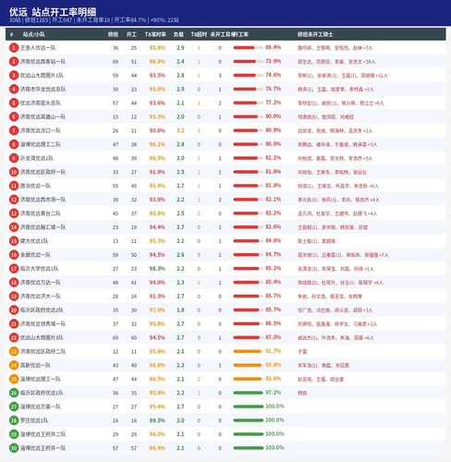Click the T8超时 column header
The height and width of the screenshot is (462, 451).
[x=199, y=34]
